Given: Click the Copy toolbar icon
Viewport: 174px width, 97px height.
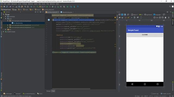Looking at the screenshot, I should [x=19, y=7].
